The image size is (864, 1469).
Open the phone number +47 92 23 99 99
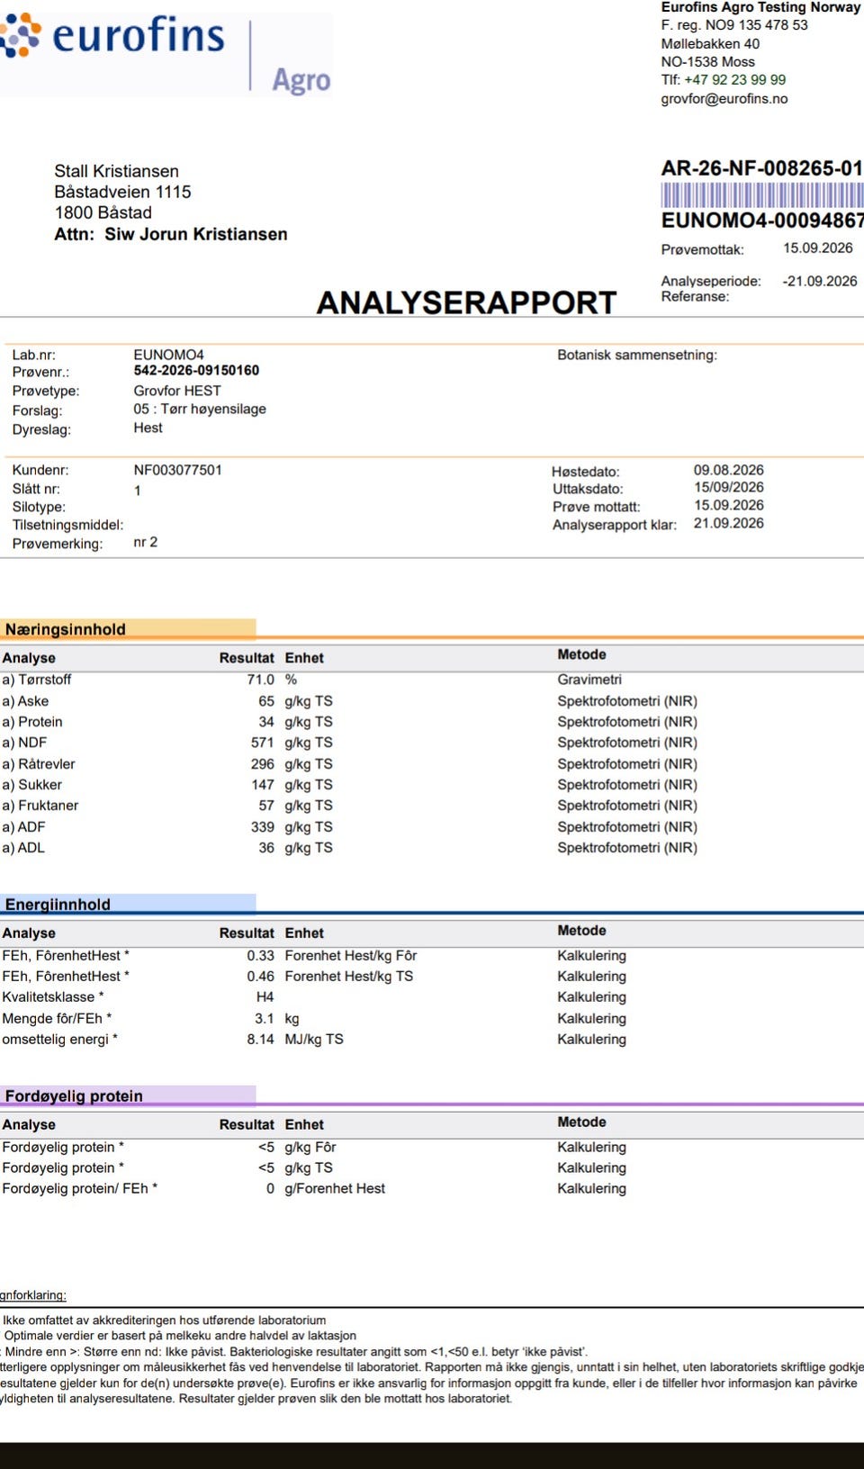pos(734,79)
